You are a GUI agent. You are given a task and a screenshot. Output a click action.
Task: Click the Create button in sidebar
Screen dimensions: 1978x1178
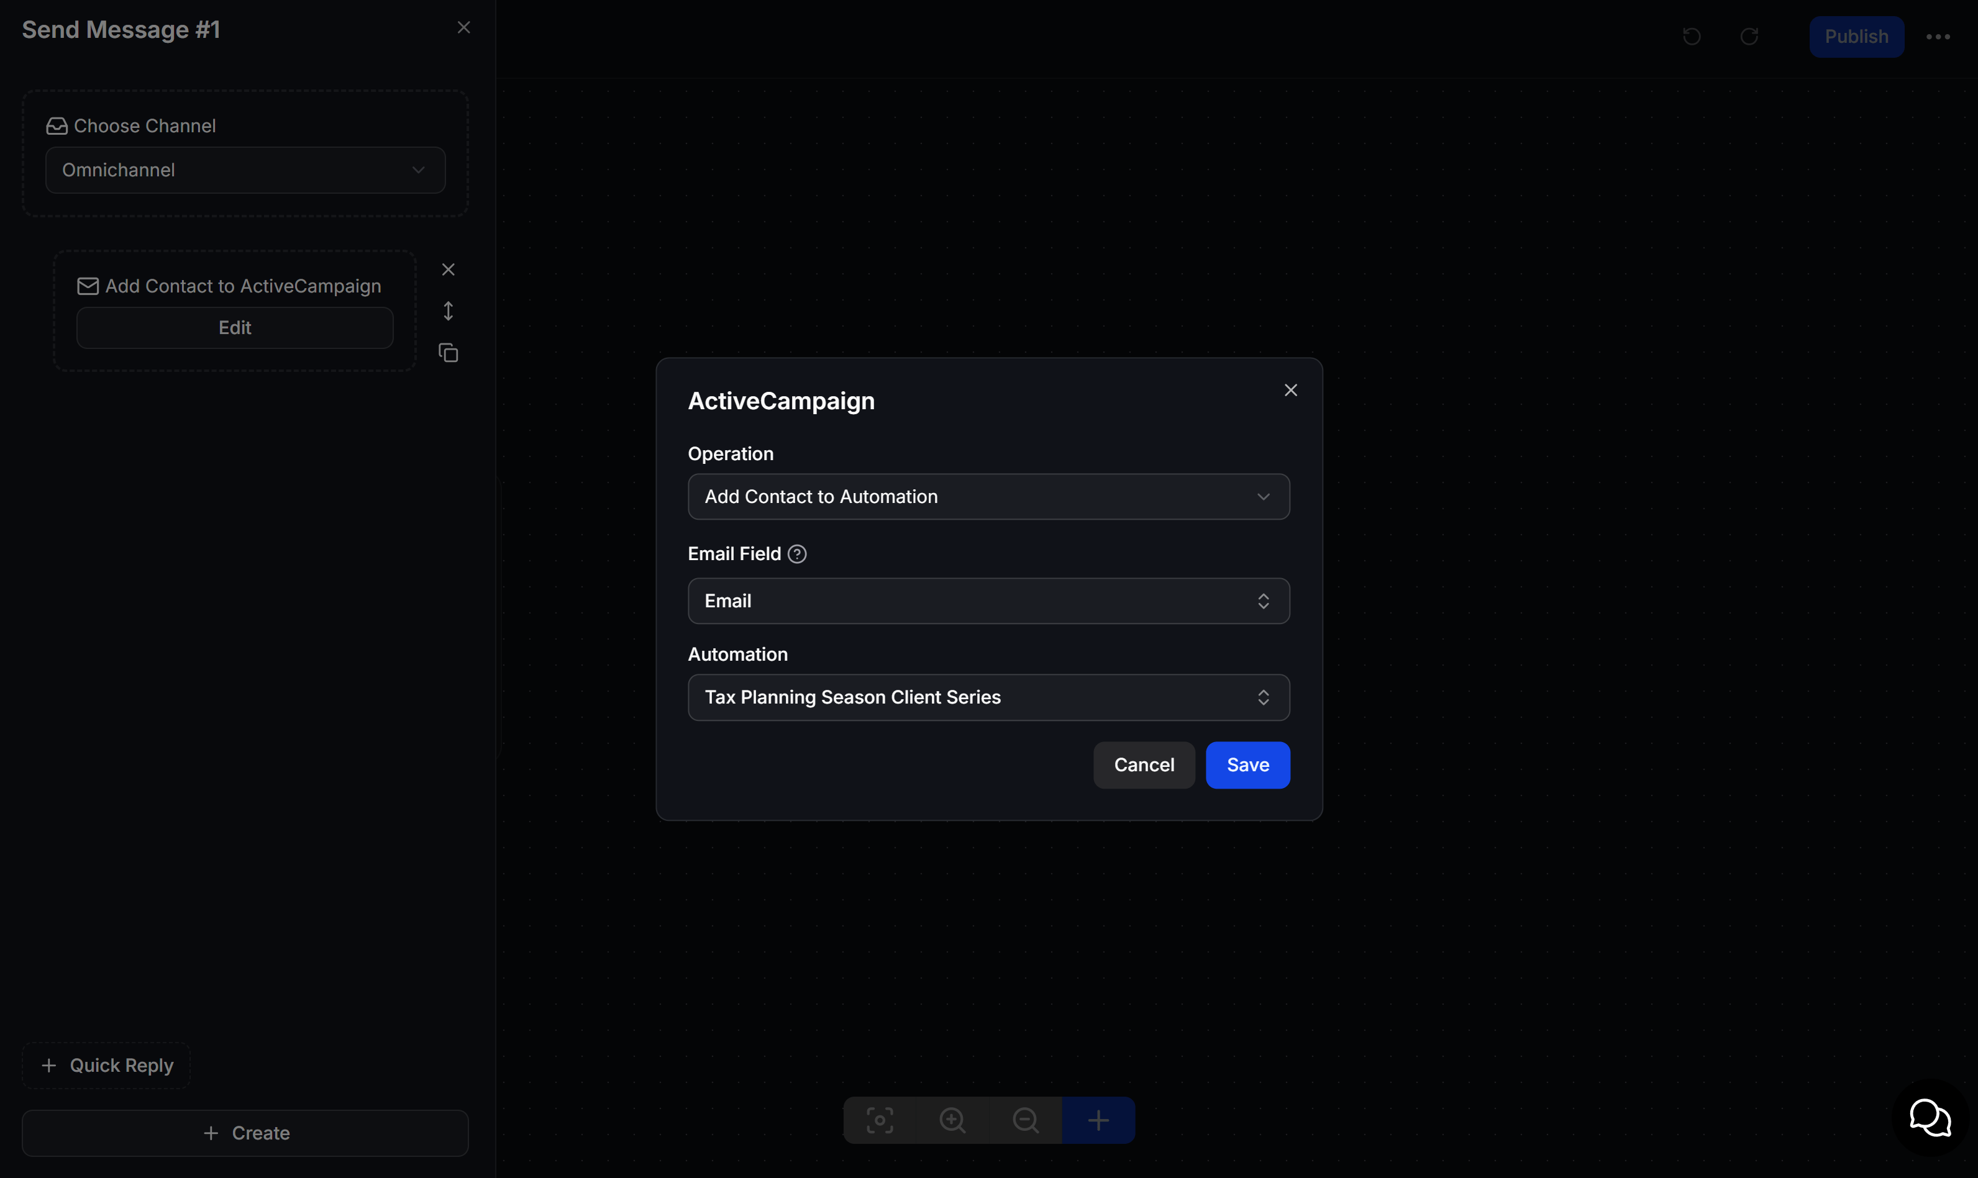245,1133
